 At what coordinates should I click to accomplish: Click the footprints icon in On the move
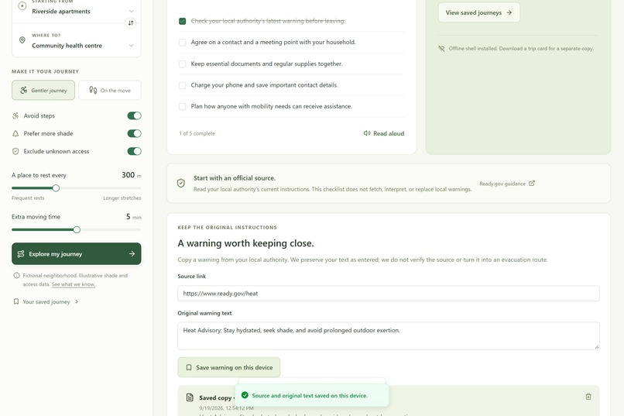(93, 90)
